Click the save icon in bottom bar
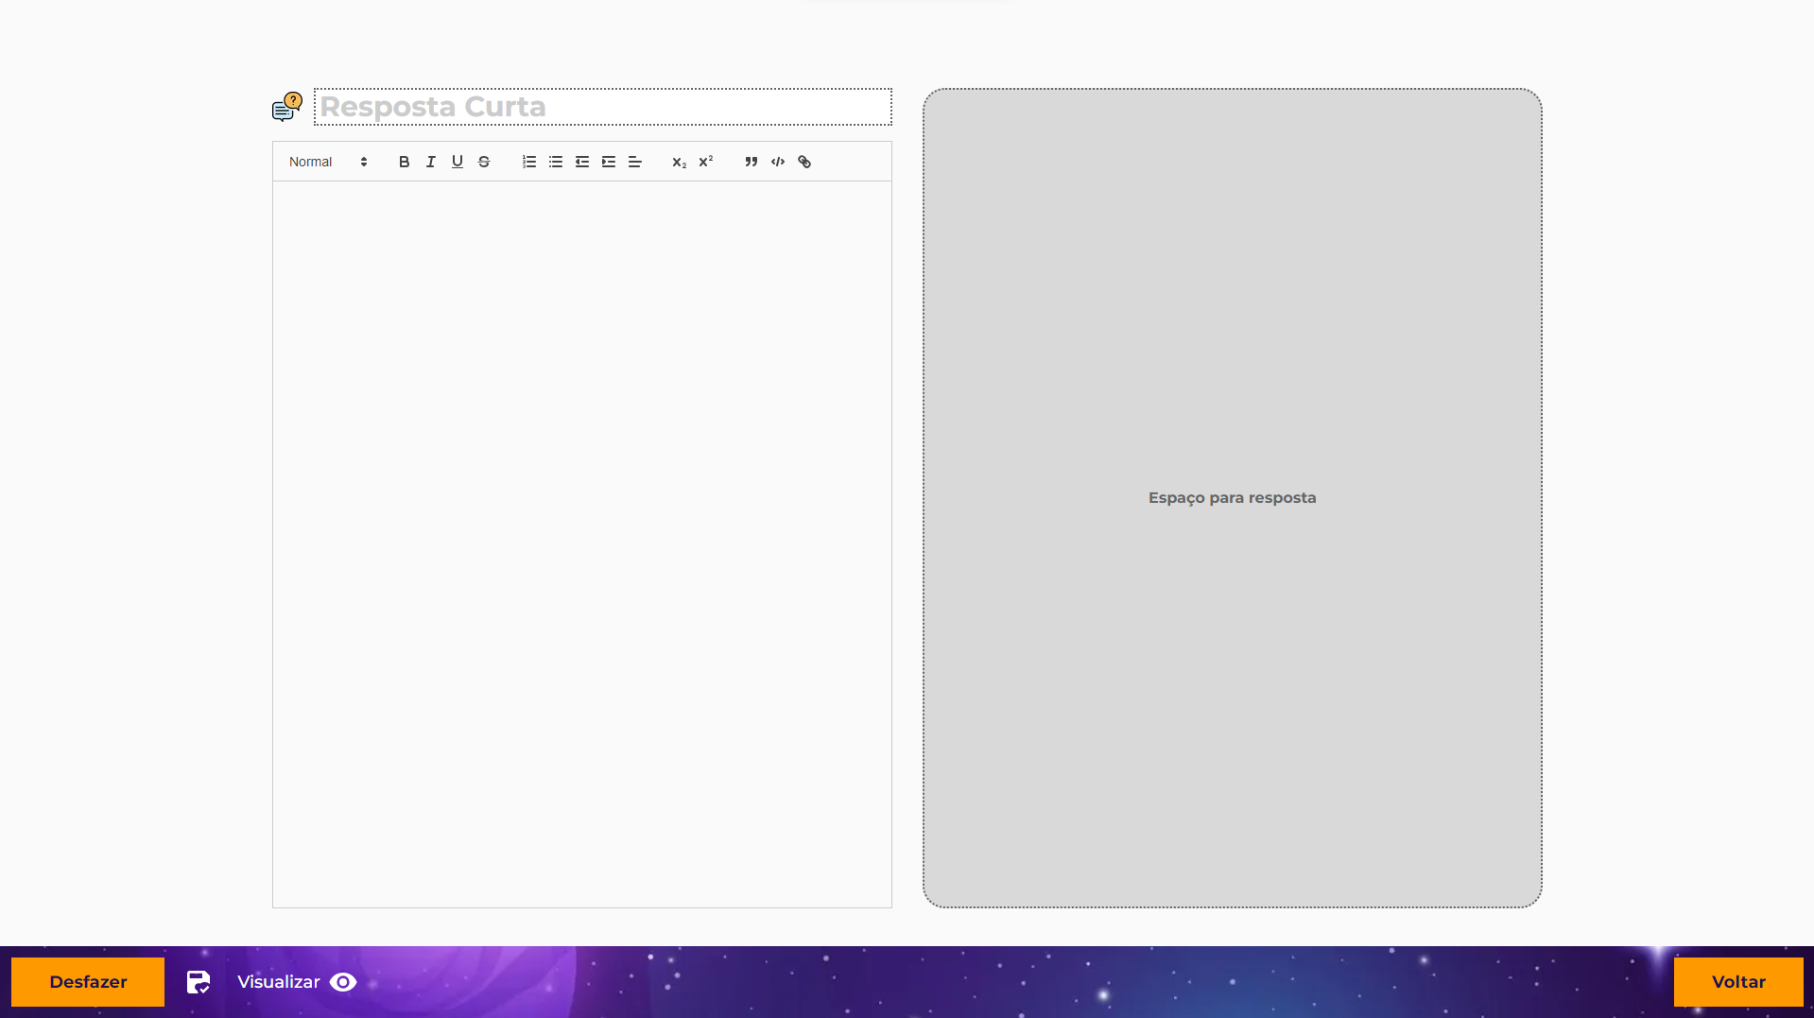 199,982
